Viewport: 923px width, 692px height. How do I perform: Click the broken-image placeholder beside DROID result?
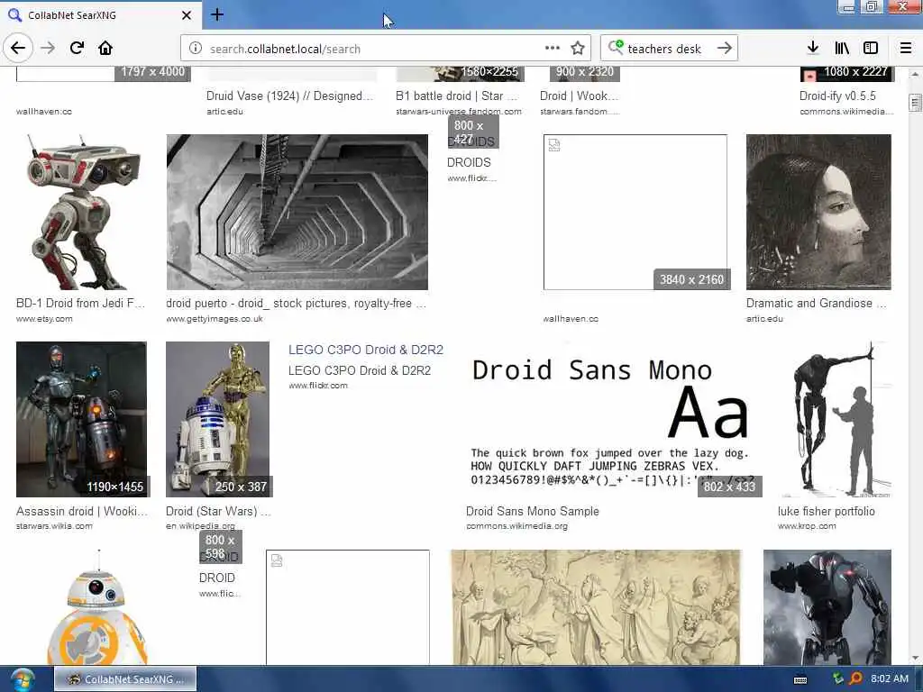(347, 607)
